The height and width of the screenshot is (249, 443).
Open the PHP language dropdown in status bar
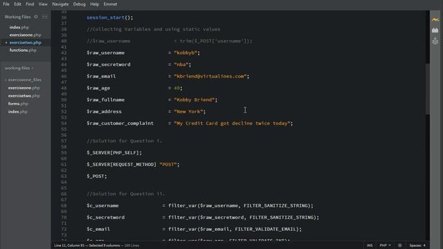click(x=385, y=246)
